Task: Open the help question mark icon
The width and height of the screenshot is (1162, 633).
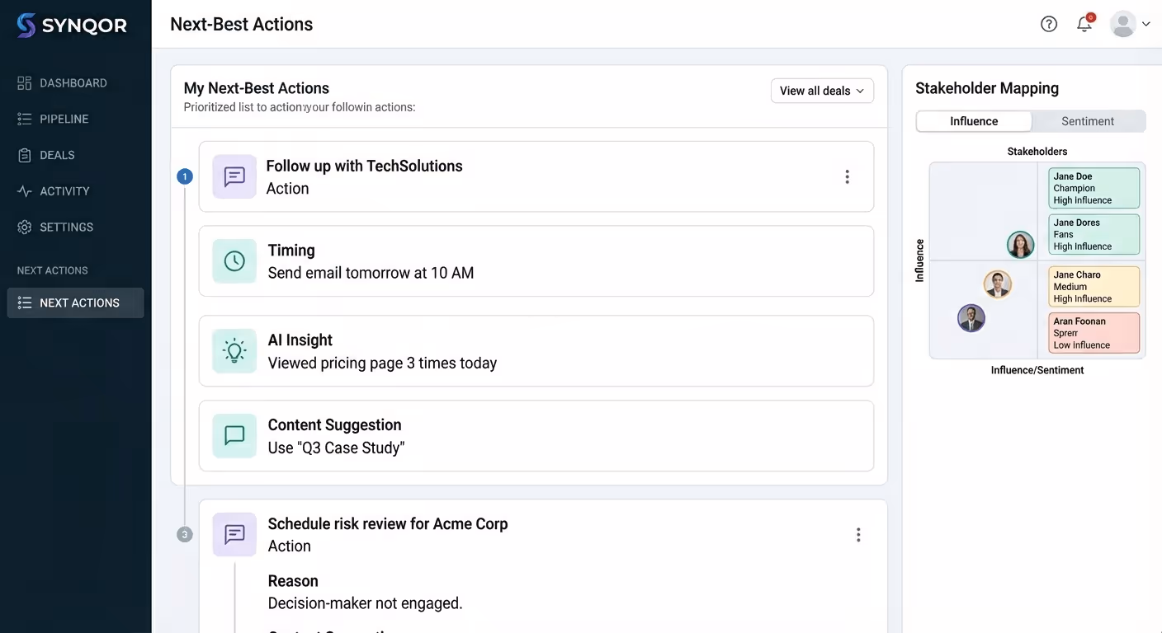Action: point(1049,24)
